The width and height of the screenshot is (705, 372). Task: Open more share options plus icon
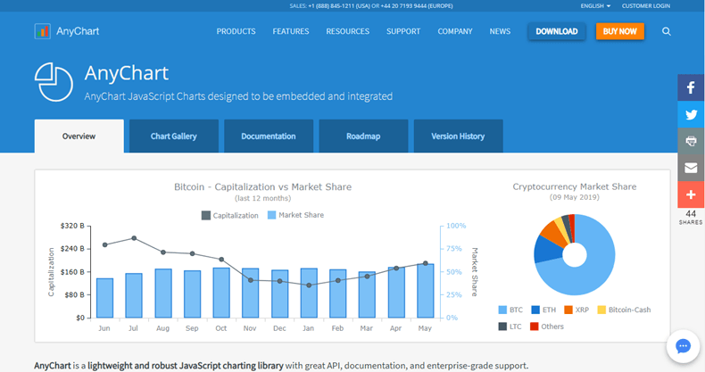pos(691,194)
